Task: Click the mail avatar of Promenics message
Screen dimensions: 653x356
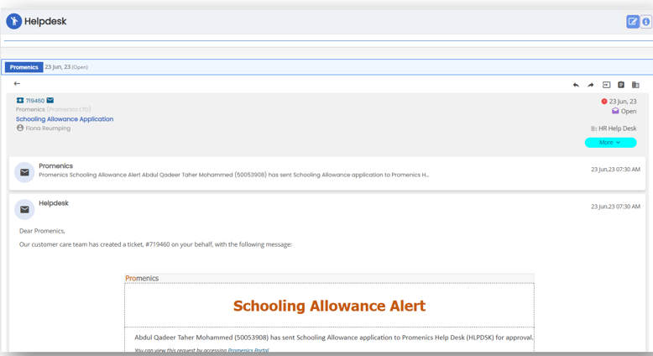Action: (x=24, y=172)
